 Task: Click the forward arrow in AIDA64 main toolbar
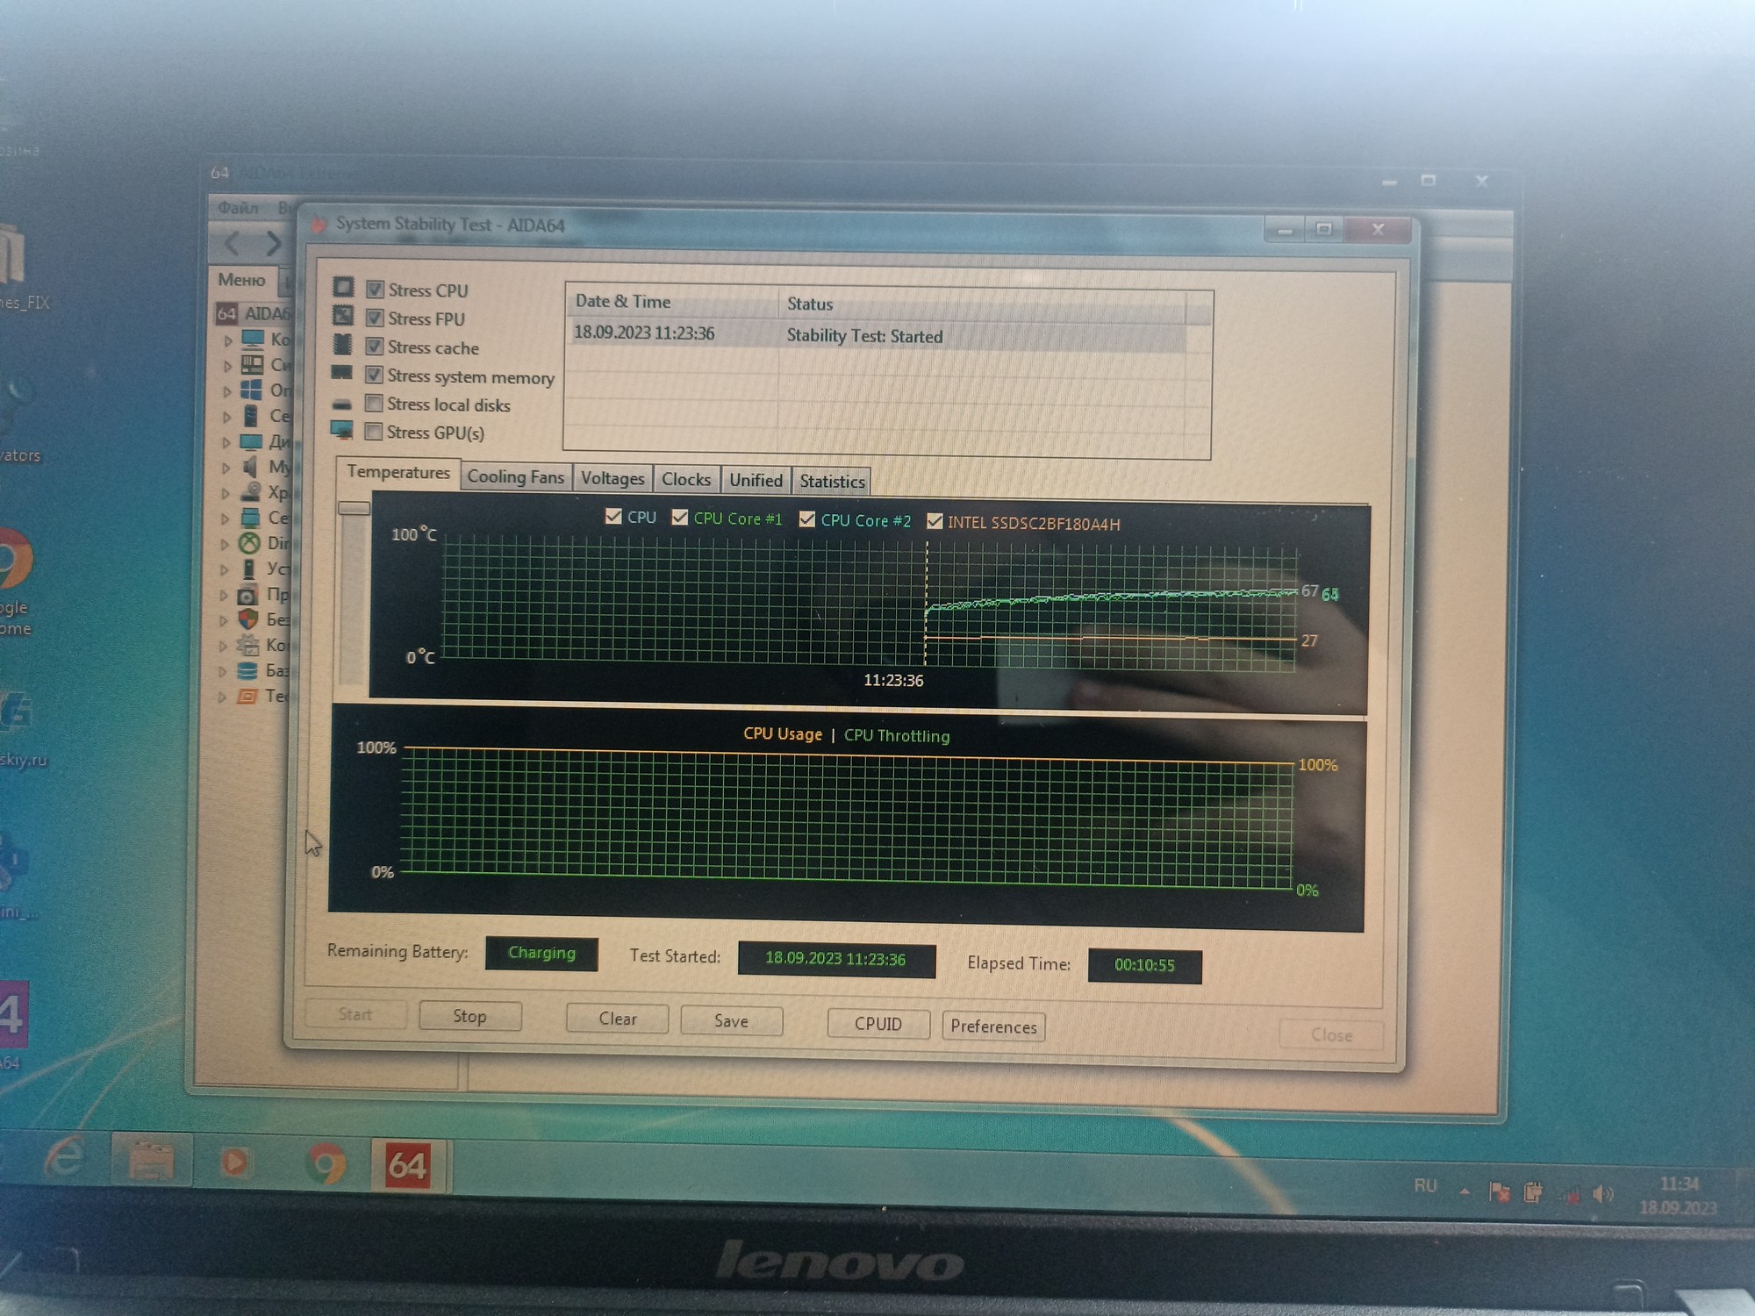[x=274, y=243]
